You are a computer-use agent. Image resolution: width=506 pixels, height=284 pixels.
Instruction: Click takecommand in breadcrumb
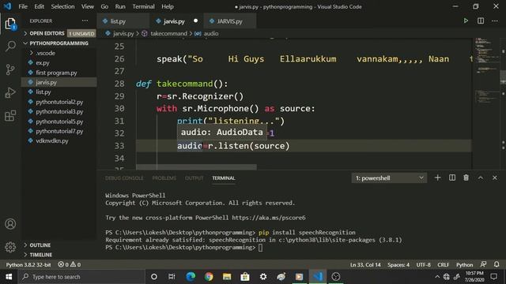click(x=168, y=33)
